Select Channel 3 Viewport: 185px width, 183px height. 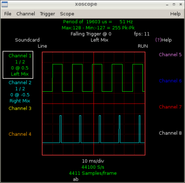pos(20,108)
